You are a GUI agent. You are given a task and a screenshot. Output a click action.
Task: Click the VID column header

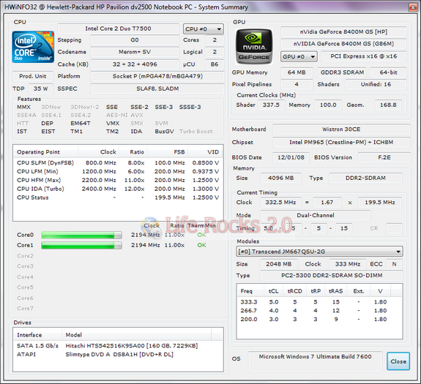click(x=206, y=152)
